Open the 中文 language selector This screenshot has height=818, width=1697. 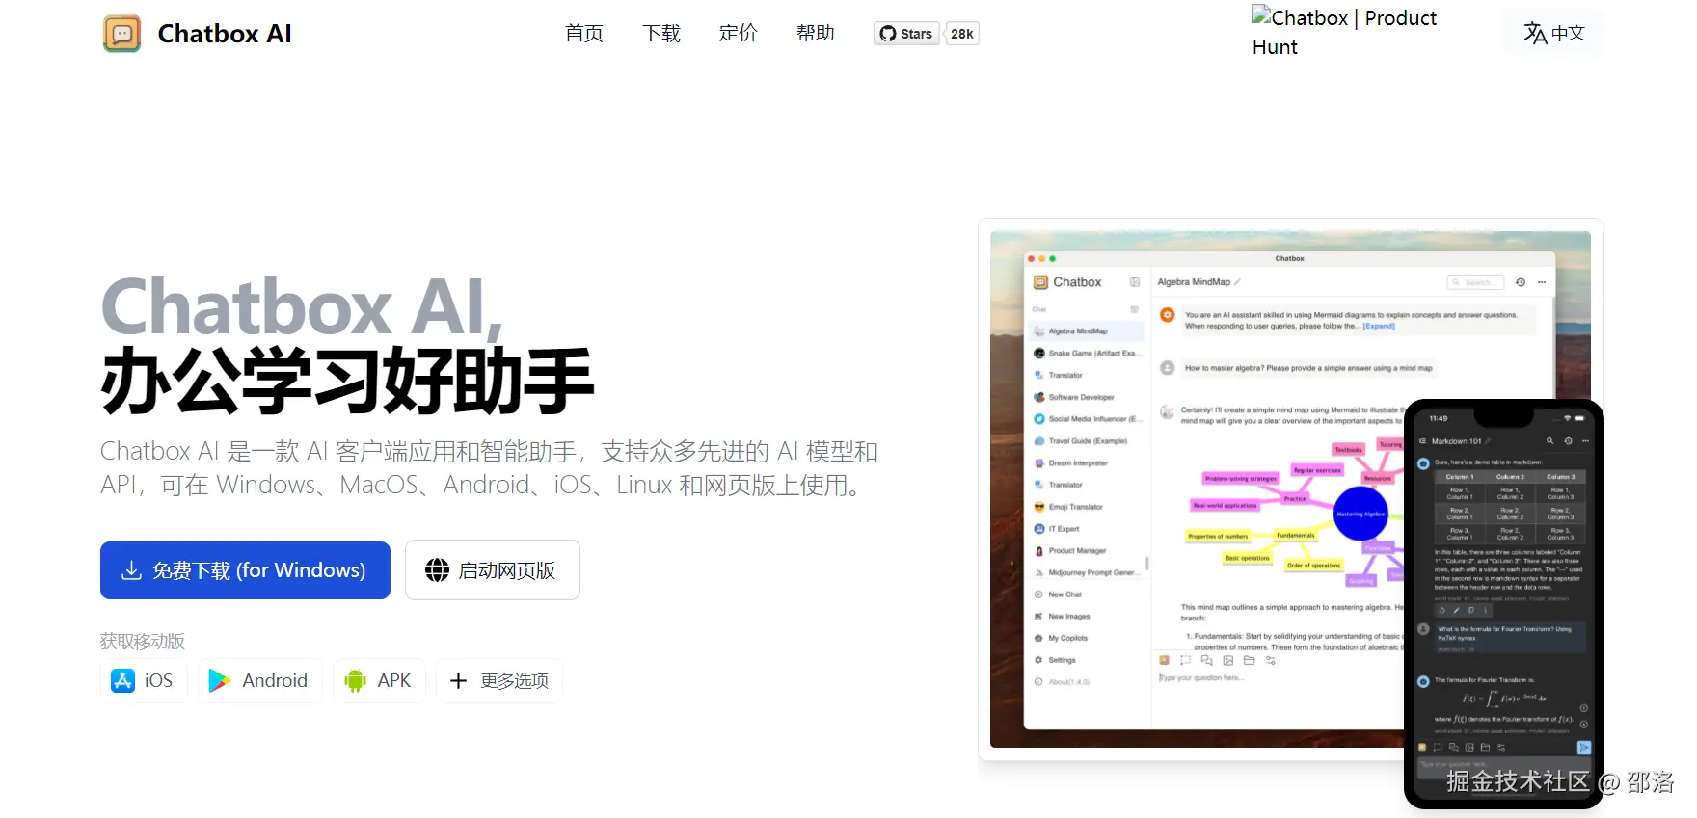pyautogui.click(x=1554, y=33)
